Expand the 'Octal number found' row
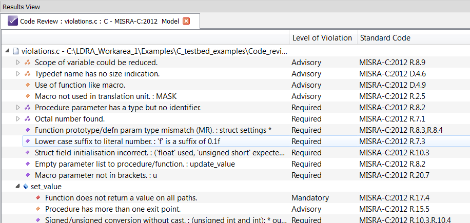470x223 pixels. point(17,119)
